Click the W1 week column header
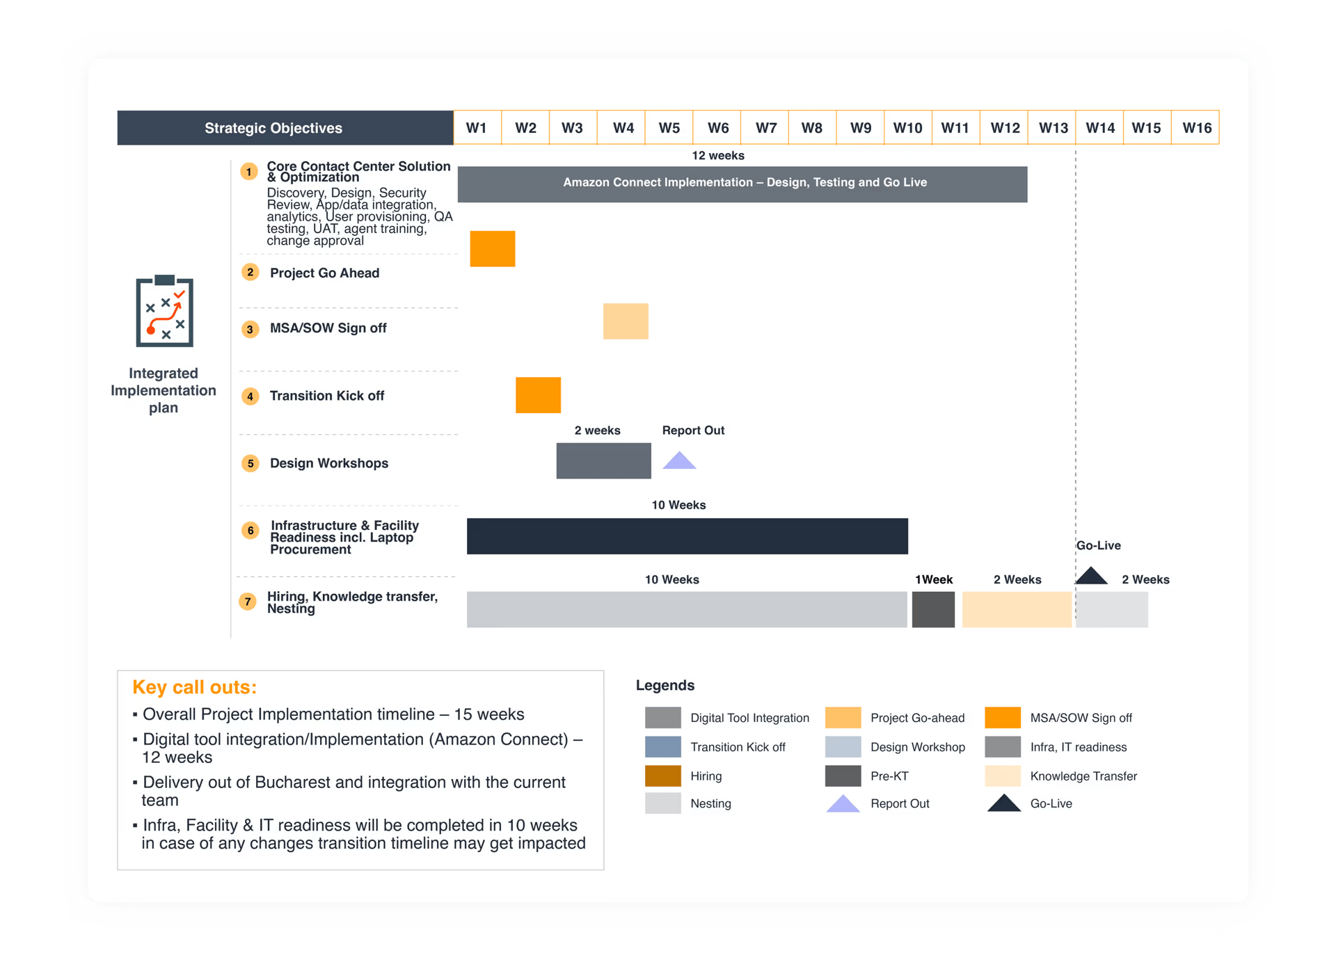Viewport: 1336px width, 971px height. [x=477, y=128]
